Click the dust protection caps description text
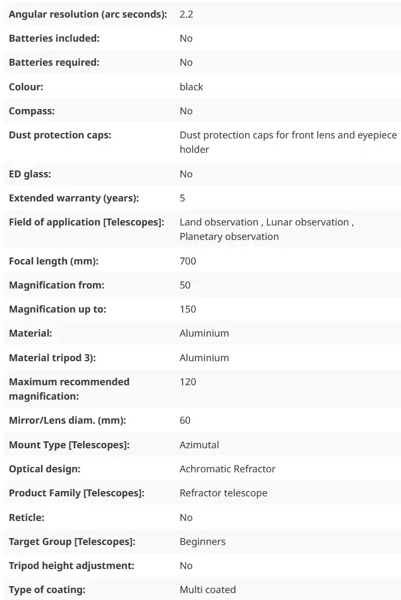Screen dimensions: 401x600 click(288, 142)
